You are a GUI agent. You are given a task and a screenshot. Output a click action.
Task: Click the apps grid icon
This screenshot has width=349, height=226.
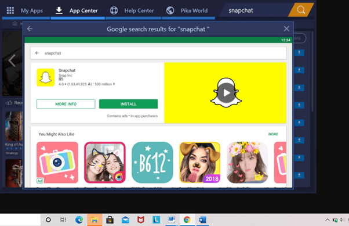[x=10, y=10]
